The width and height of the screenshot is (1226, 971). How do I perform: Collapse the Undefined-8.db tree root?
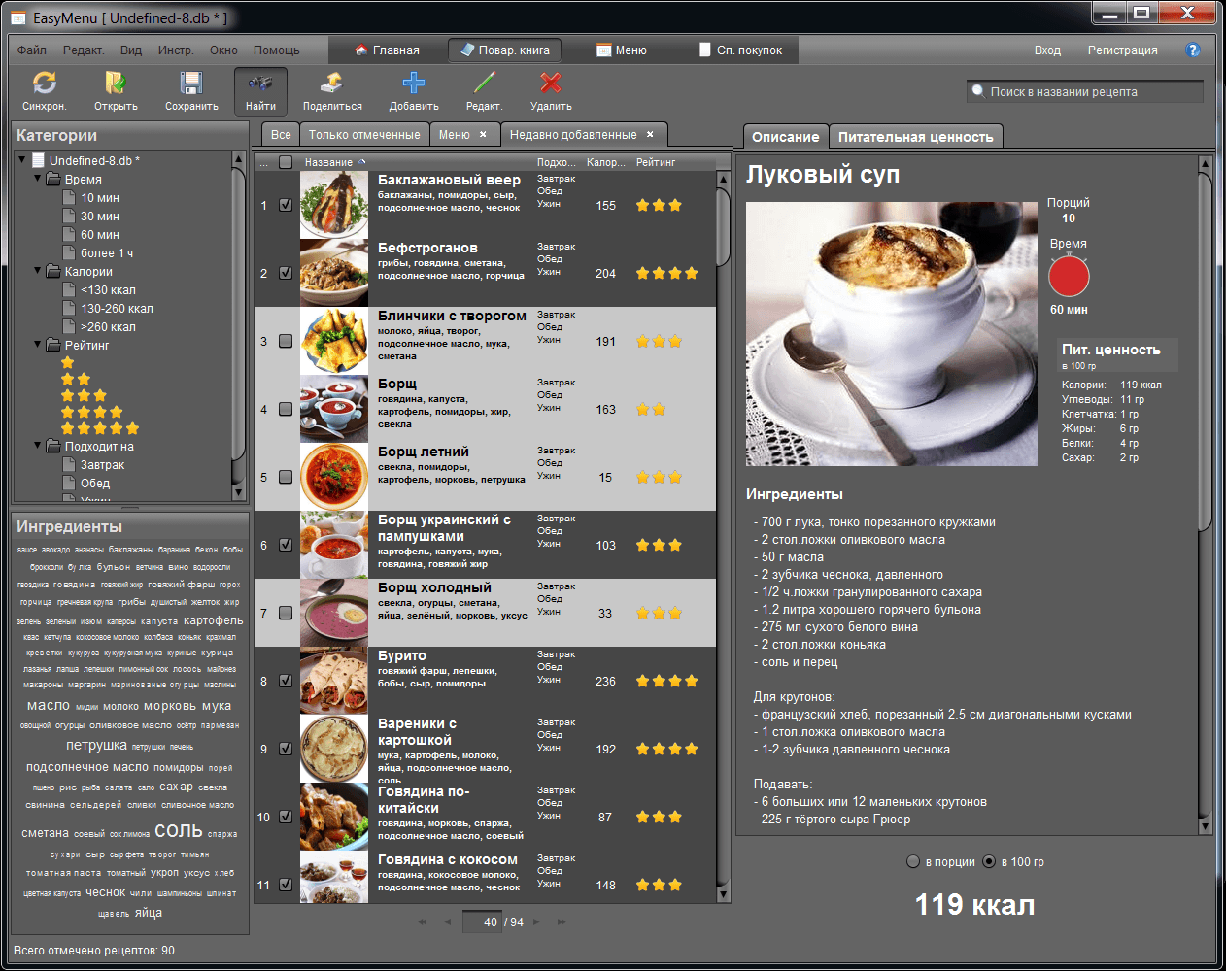(x=22, y=159)
